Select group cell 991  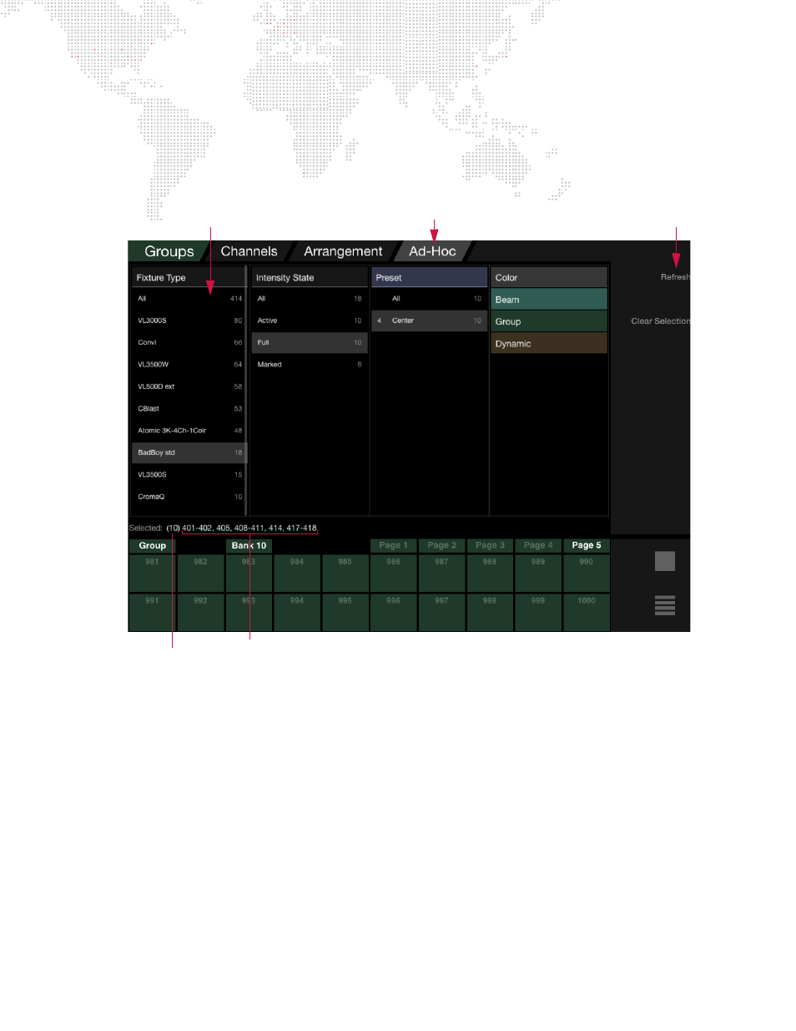152,612
